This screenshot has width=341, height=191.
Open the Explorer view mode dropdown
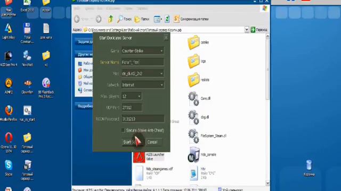[158, 19]
